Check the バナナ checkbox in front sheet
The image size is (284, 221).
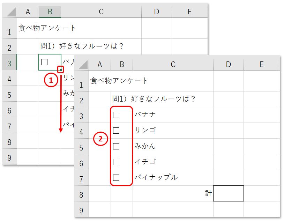coord(116,115)
